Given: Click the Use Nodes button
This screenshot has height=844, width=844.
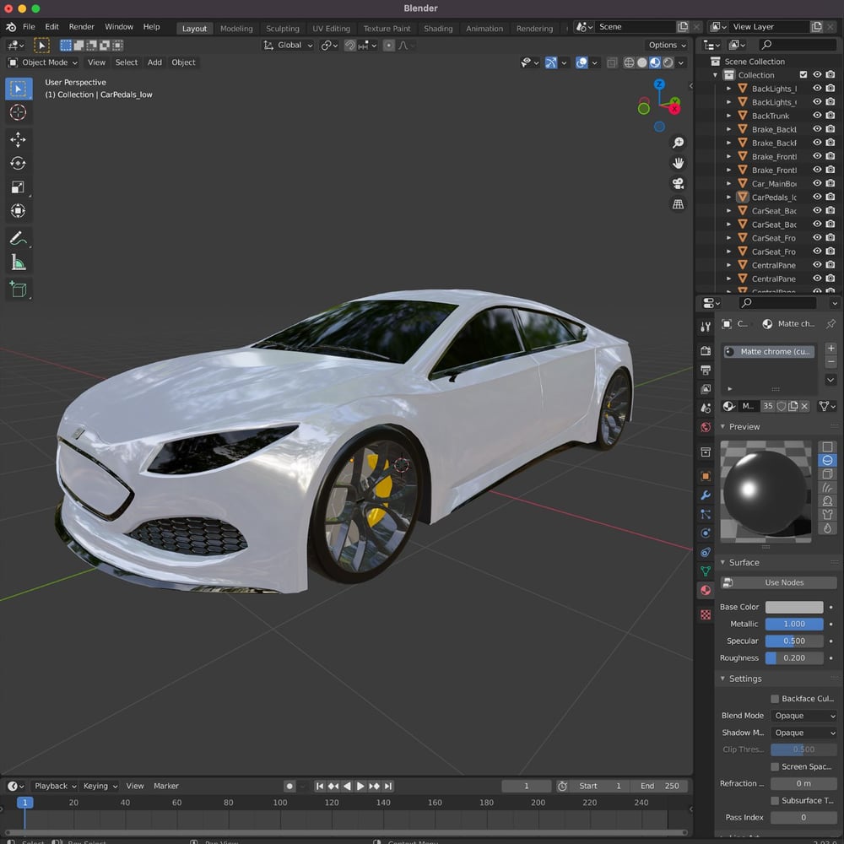Looking at the screenshot, I should pos(778,582).
